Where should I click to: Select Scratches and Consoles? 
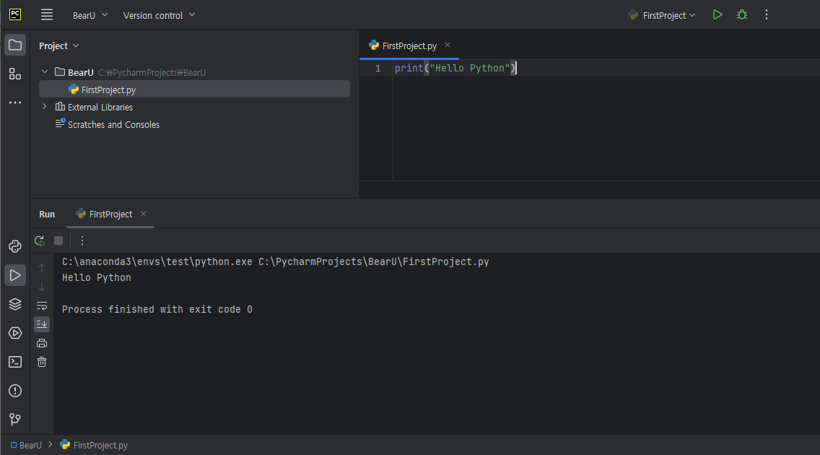tap(108, 124)
